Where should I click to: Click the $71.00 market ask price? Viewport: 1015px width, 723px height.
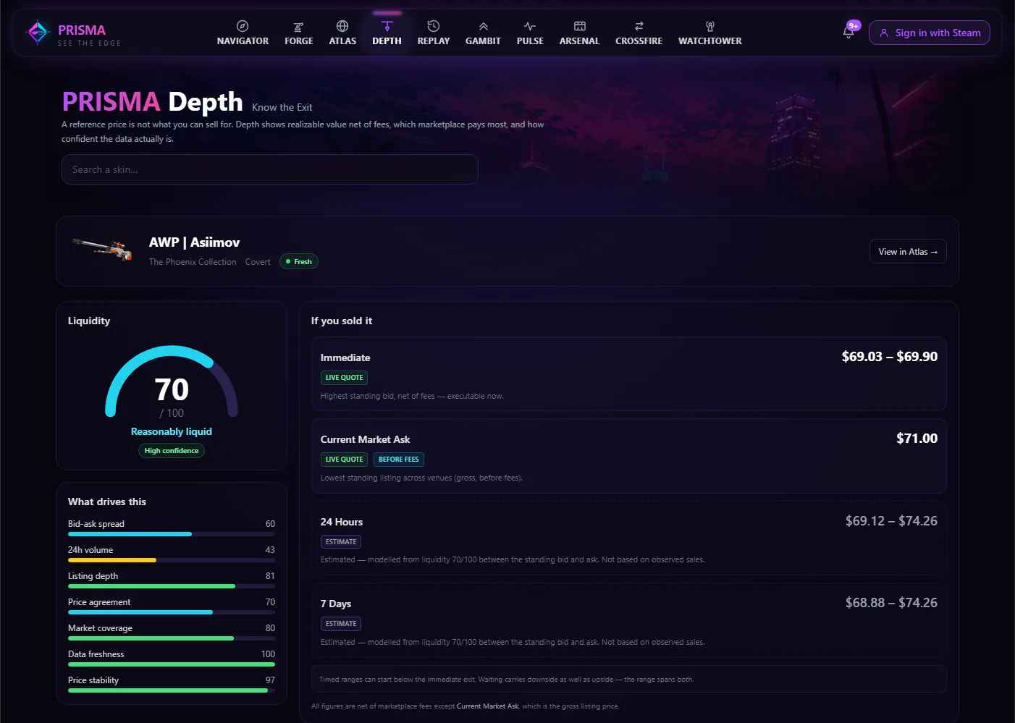tap(917, 439)
